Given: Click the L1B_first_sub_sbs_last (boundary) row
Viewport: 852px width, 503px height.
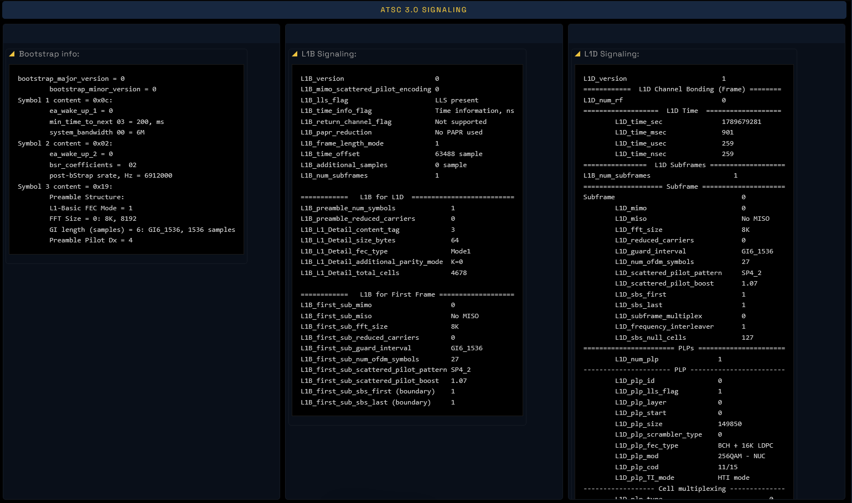Looking at the screenshot, I should point(378,402).
